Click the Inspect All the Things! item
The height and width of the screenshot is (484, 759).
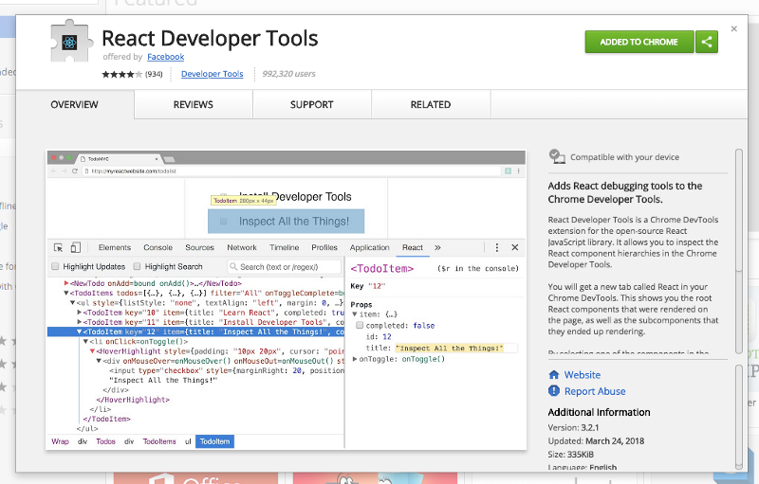click(x=287, y=222)
